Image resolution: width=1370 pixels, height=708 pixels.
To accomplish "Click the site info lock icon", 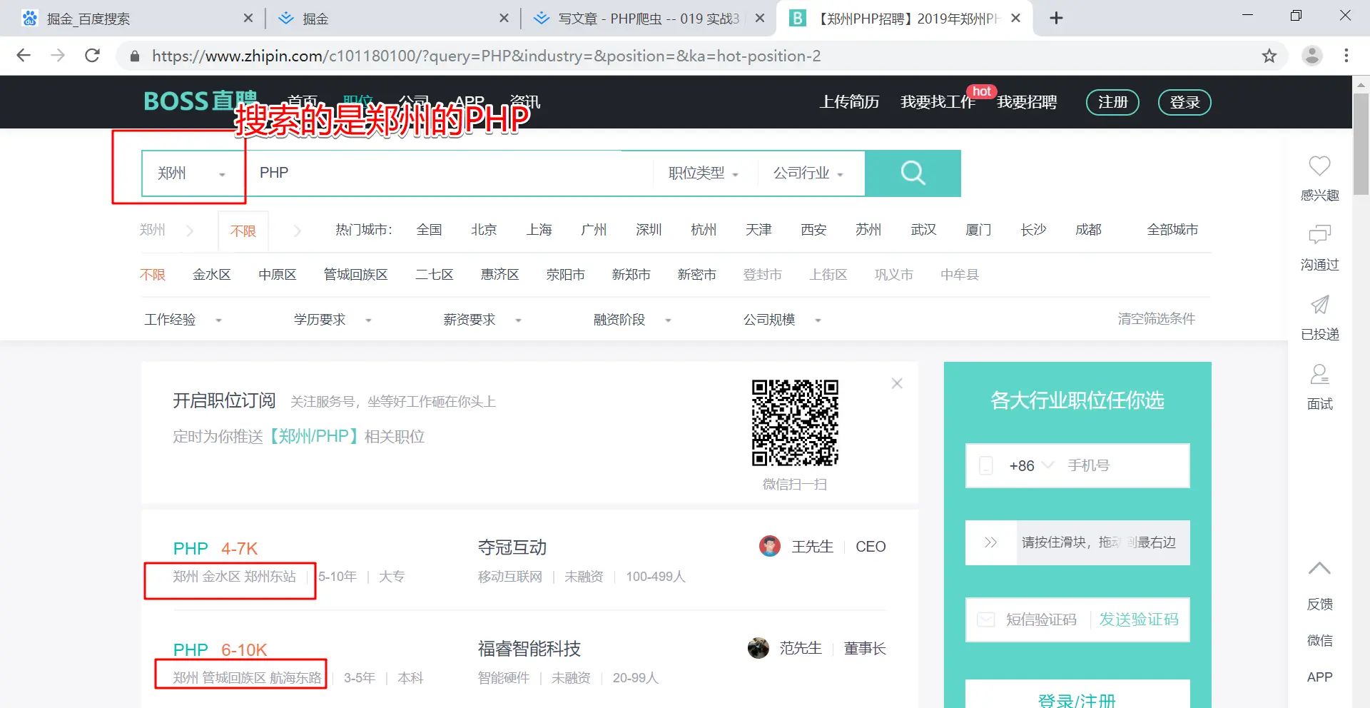I will click(134, 56).
